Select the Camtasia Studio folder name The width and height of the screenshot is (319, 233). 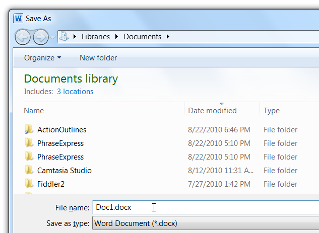65,171
